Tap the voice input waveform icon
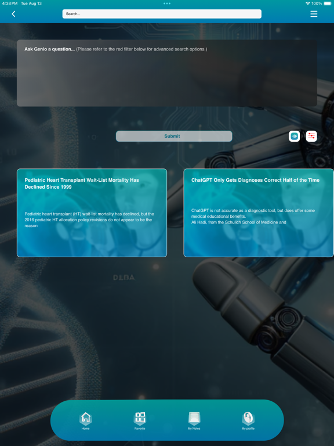This screenshot has height=446, width=334. click(x=294, y=136)
